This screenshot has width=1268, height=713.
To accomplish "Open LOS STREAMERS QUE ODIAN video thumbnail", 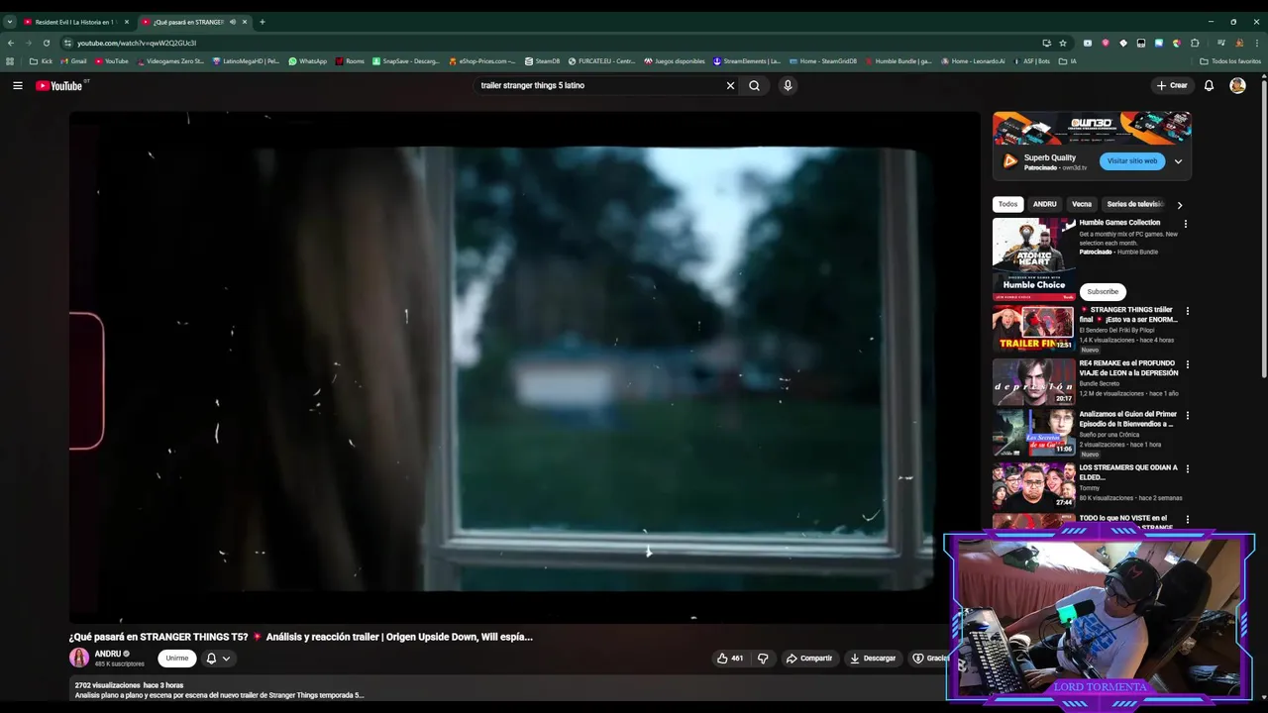I will click(x=1033, y=485).
